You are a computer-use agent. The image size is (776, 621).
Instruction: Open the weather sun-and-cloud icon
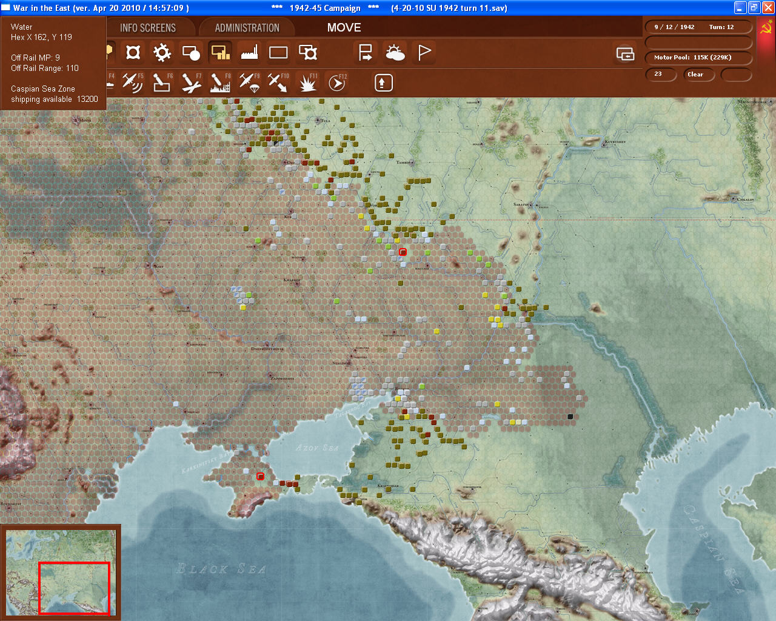click(395, 53)
